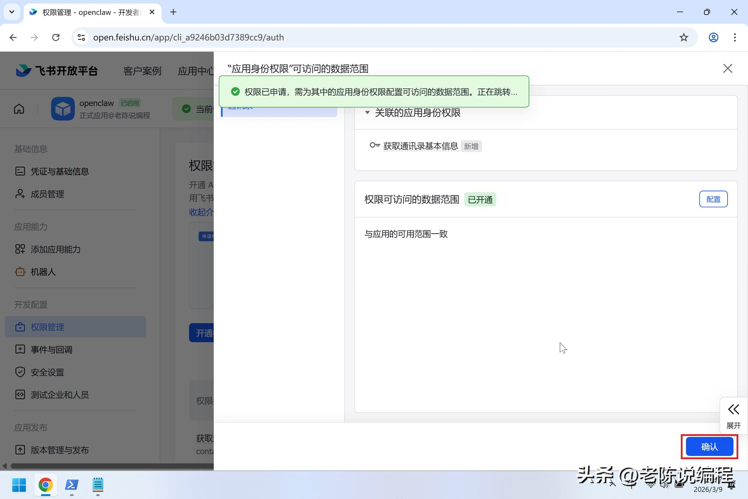View site information icon in address bar
The height and width of the screenshot is (499, 748).
coord(81,37)
